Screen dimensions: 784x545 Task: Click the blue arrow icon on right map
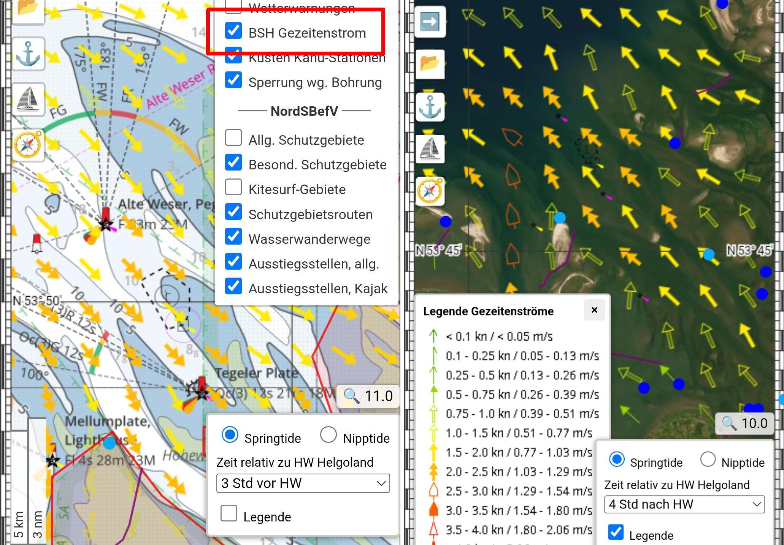(430, 22)
